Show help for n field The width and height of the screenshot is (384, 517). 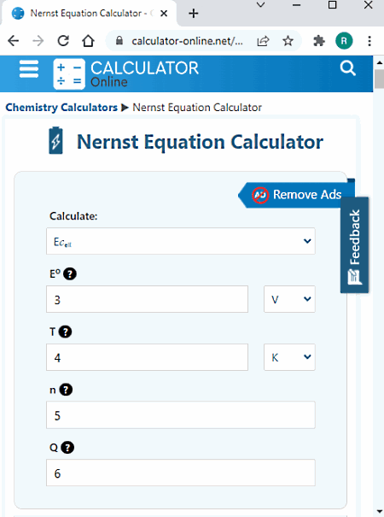66,390
